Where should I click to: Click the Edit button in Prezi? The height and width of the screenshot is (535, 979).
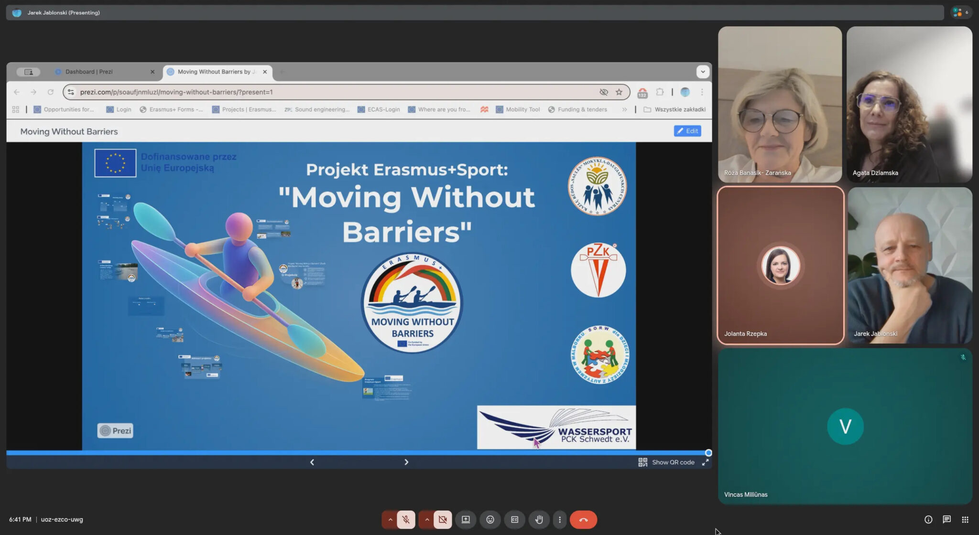687,131
